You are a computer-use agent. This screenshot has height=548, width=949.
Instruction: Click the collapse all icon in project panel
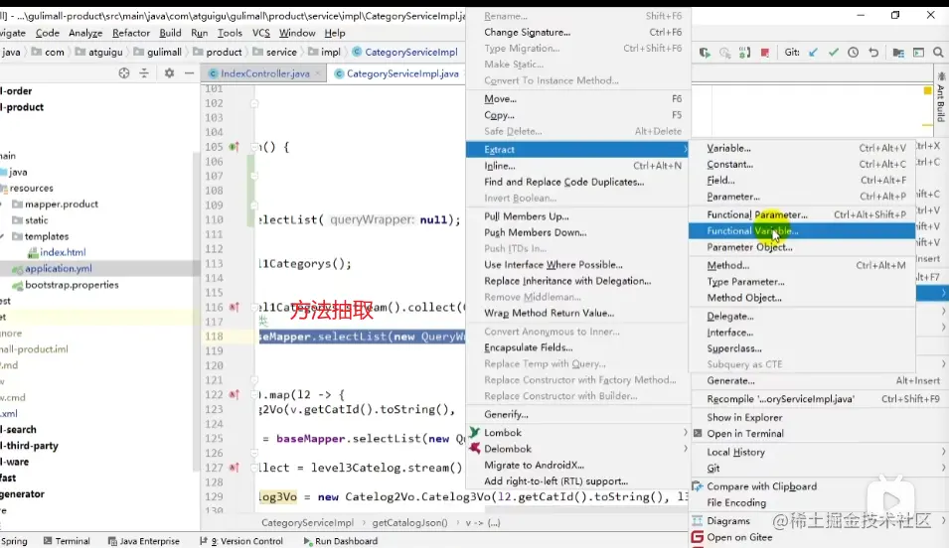click(x=144, y=73)
